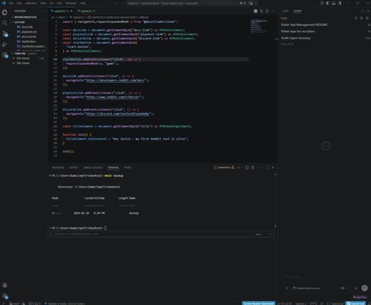The height and width of the screenshot is (305, 371).
Task: Open the Search view in activity bar
Action: pyautogui.click(x=5, y=23)
